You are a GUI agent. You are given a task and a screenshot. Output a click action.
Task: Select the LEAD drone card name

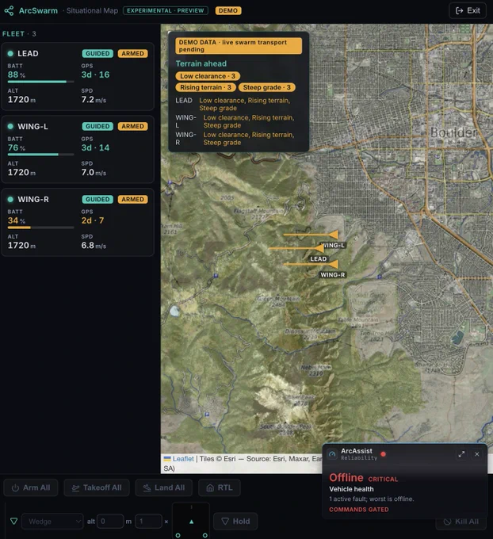(x=28, y=54)
